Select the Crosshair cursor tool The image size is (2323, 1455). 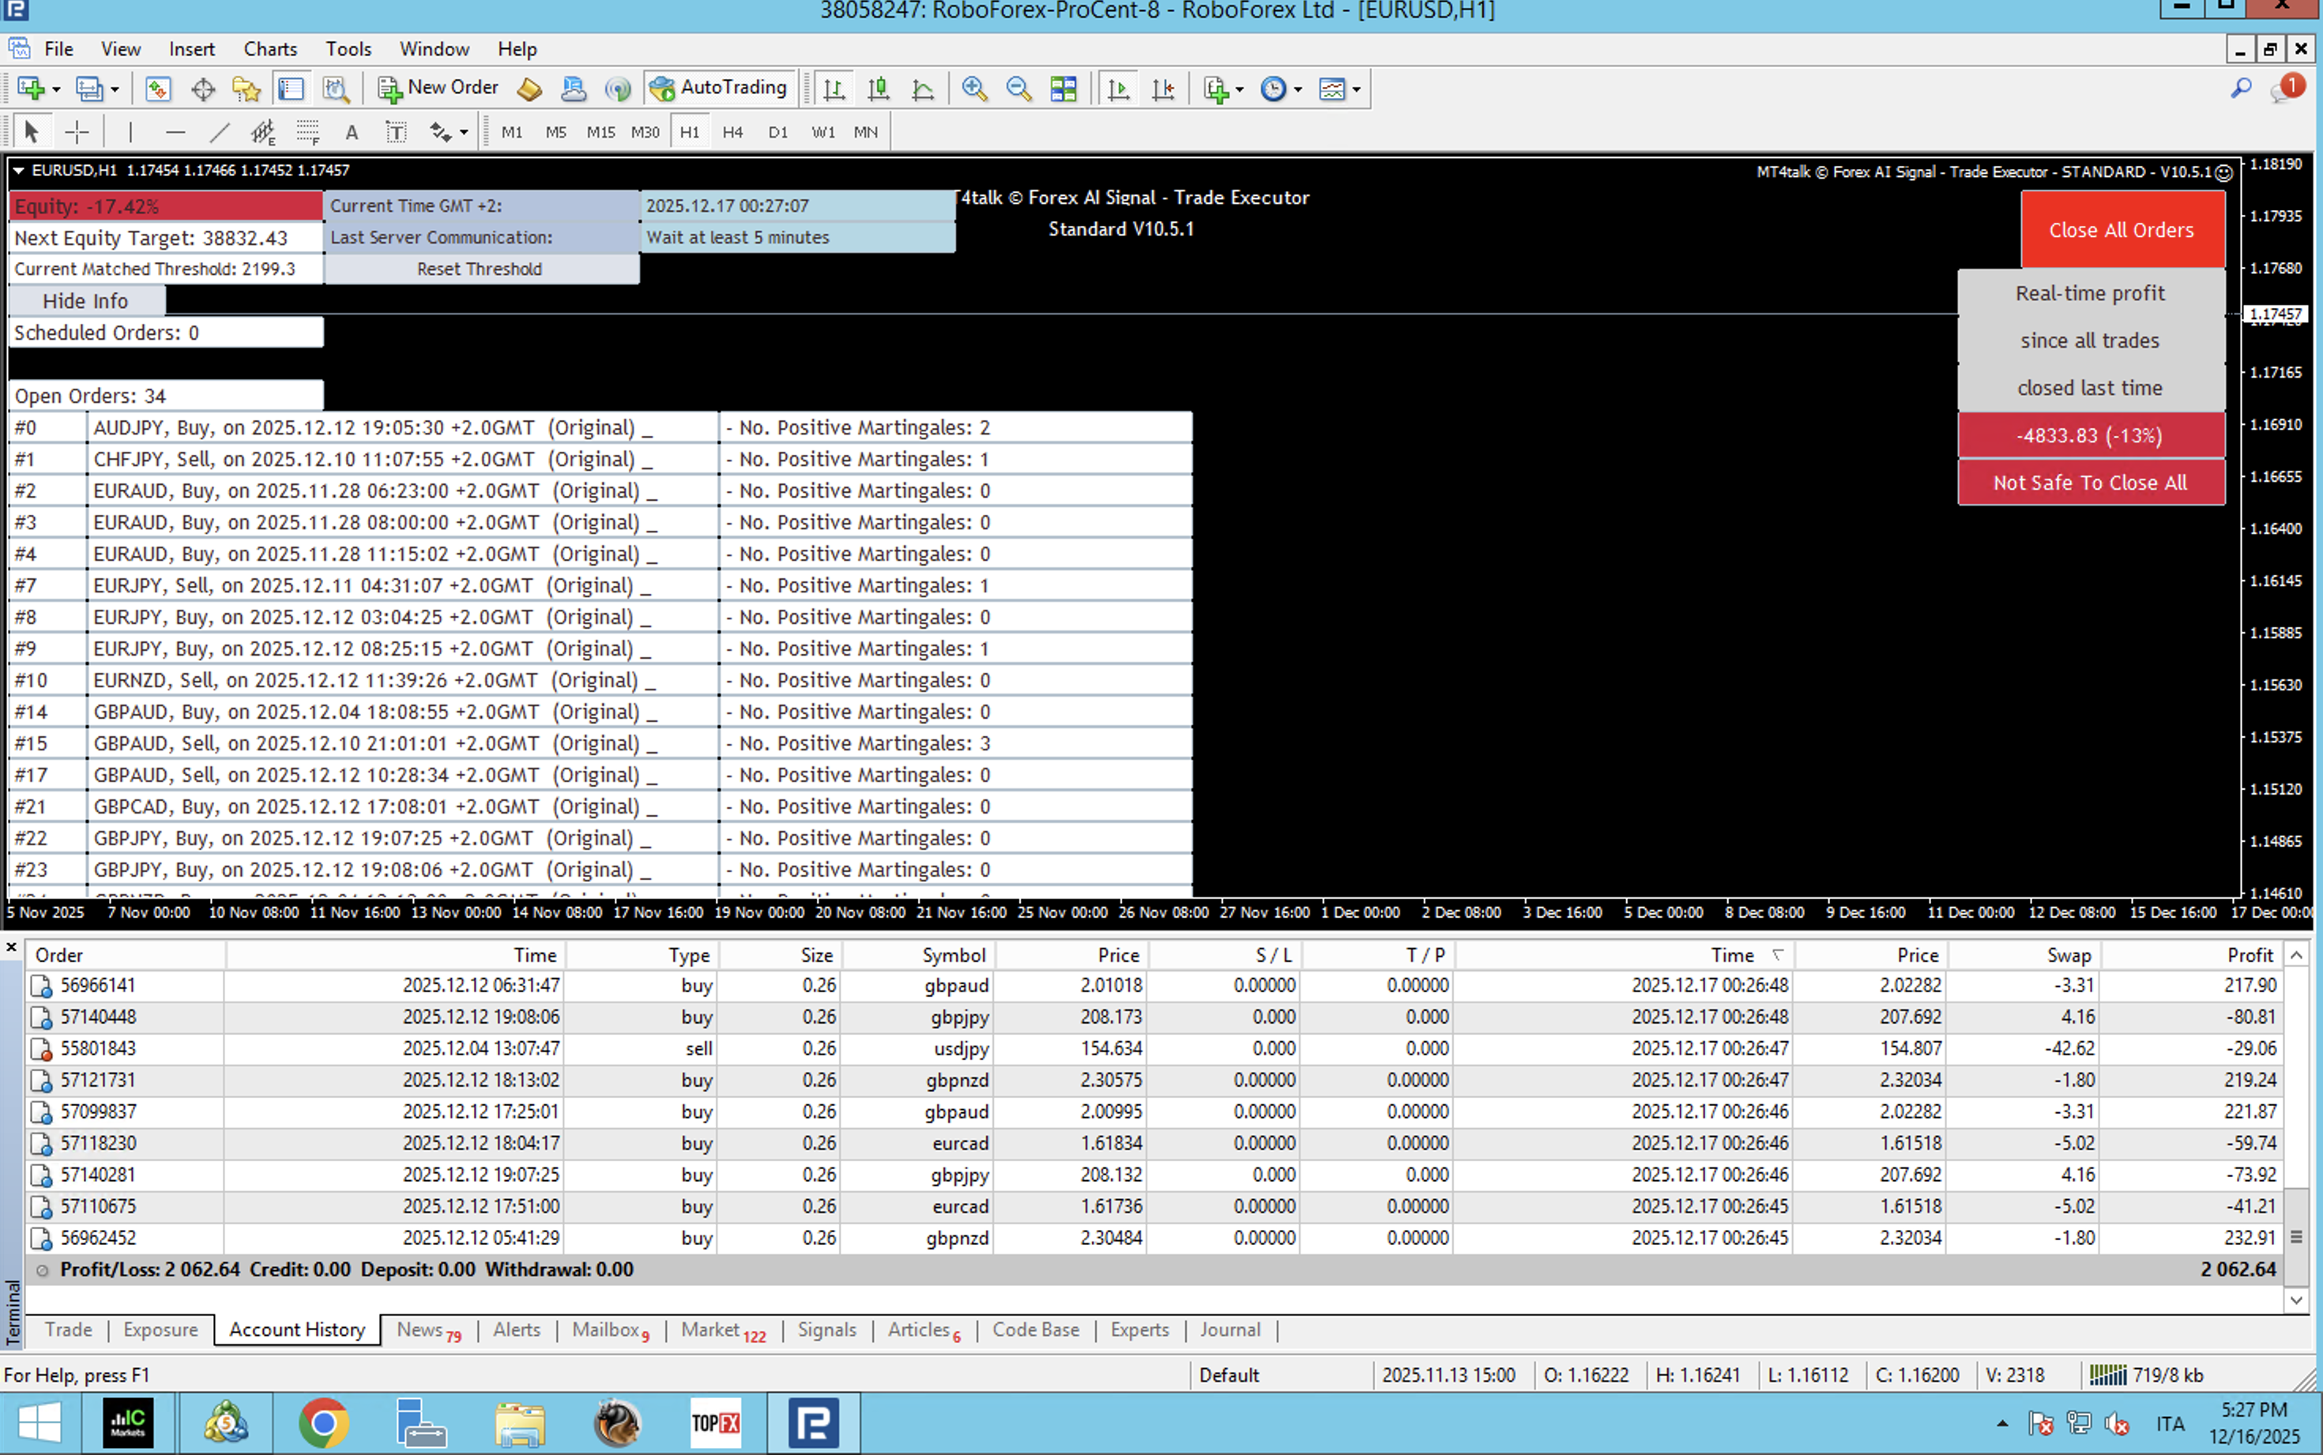tap(77, 132)
